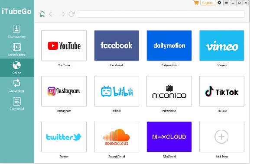Go back with the left arrow
The height and width of the screenshot is (164, 257).
point(52,14)
